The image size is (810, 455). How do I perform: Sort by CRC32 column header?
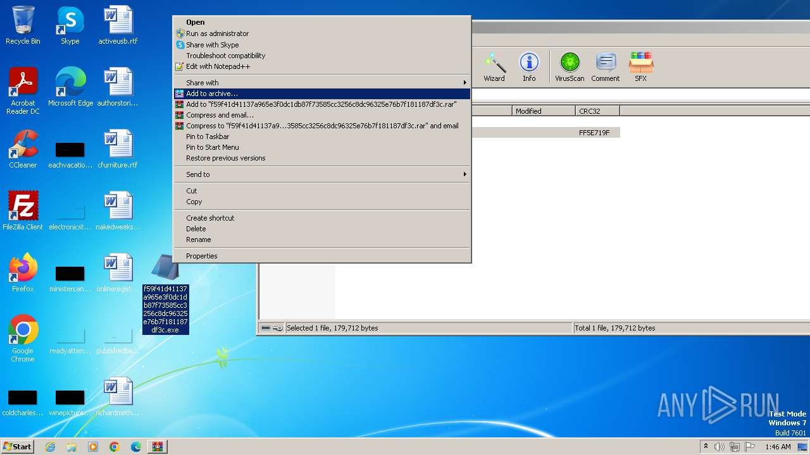coord(597,111)
